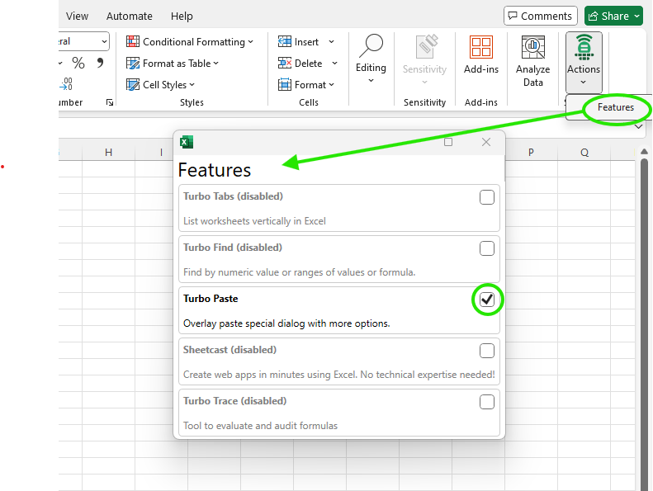This screenshot has height=491, width=653.
Task: Click the 'Sheetcast (disabled)' title
Action: pyautogui.click(x=229, y=350)
